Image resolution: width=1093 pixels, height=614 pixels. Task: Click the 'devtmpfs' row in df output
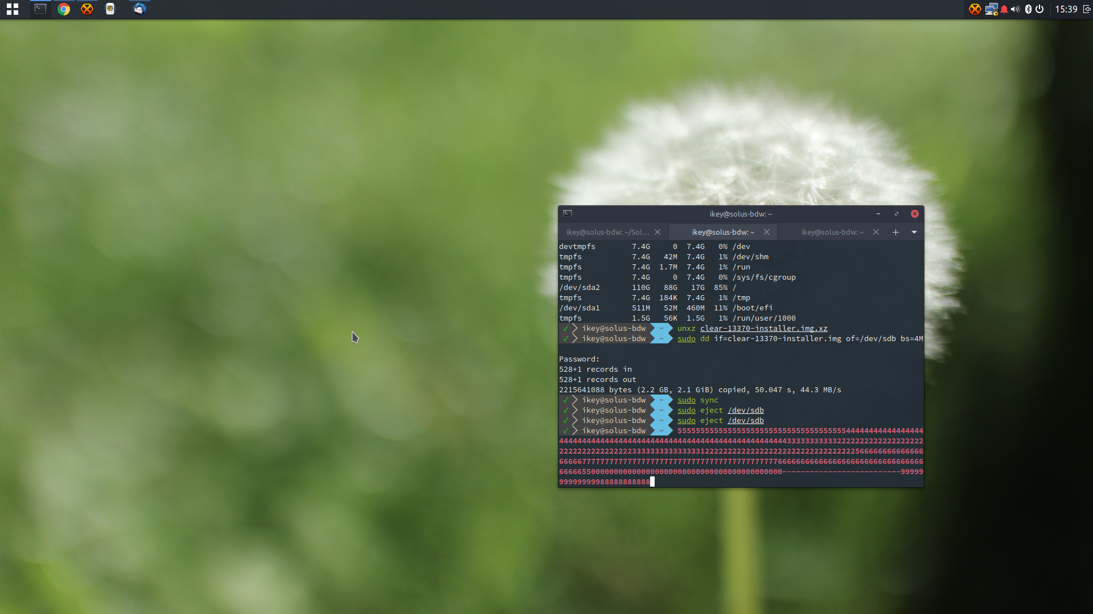tap(655, 247)
